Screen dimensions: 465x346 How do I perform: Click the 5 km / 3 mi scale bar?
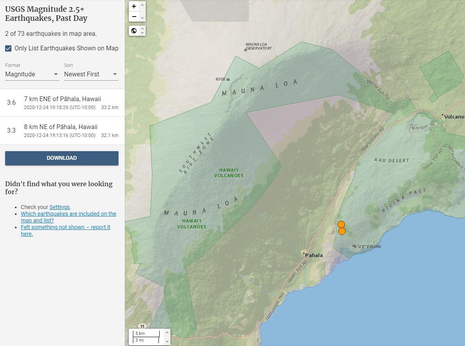146,337
